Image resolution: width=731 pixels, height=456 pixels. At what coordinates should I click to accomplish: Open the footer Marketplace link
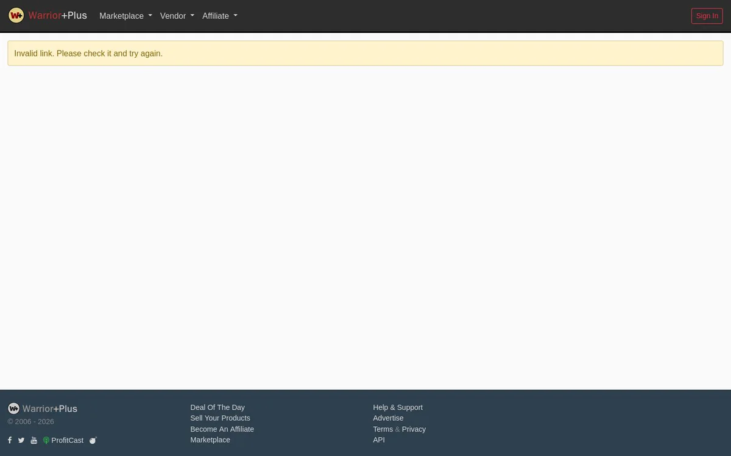coord(210,440)
